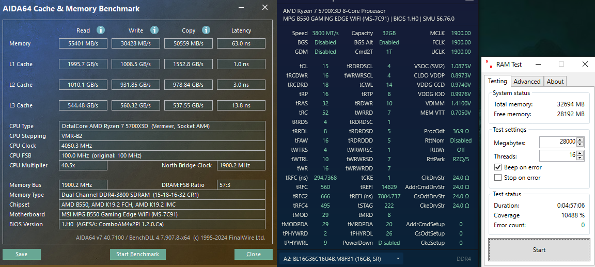This screenshot has width=595, height=267.
Task: Select the Memory Write value 30428 MB/s
Action: pos(135,43)
